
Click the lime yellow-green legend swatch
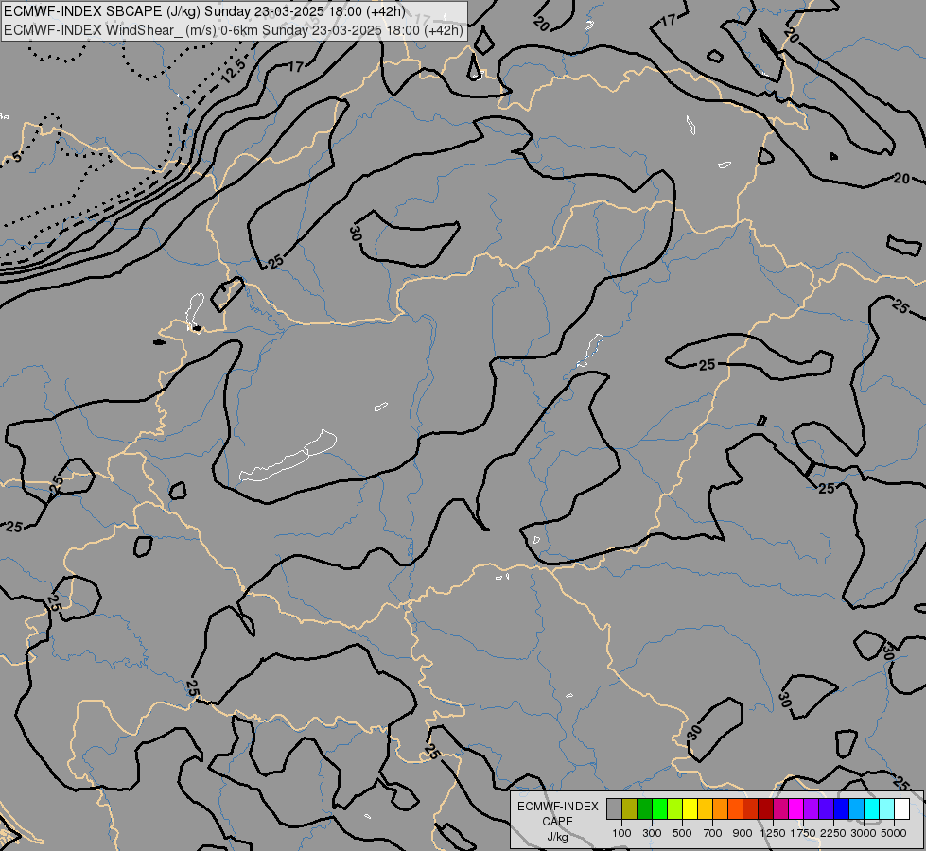[675, 809]
